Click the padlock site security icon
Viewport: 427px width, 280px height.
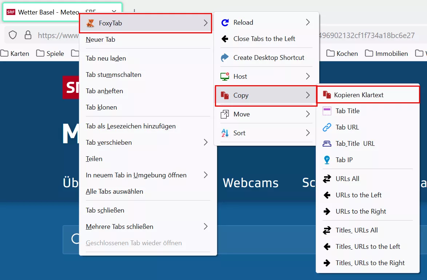tap(28, 35)
